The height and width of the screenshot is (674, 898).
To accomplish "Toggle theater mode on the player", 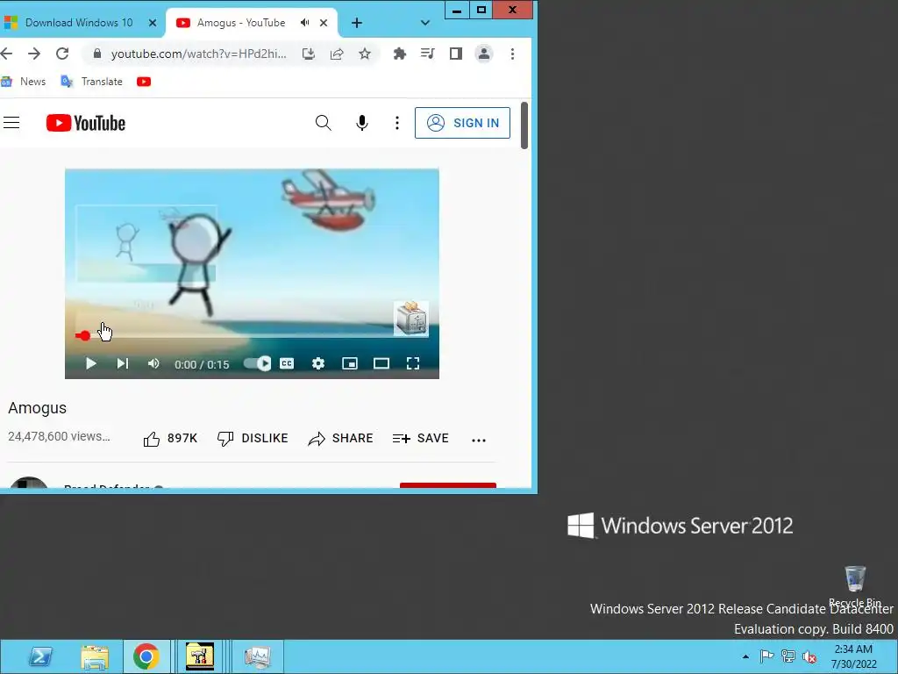I will 381,363.
